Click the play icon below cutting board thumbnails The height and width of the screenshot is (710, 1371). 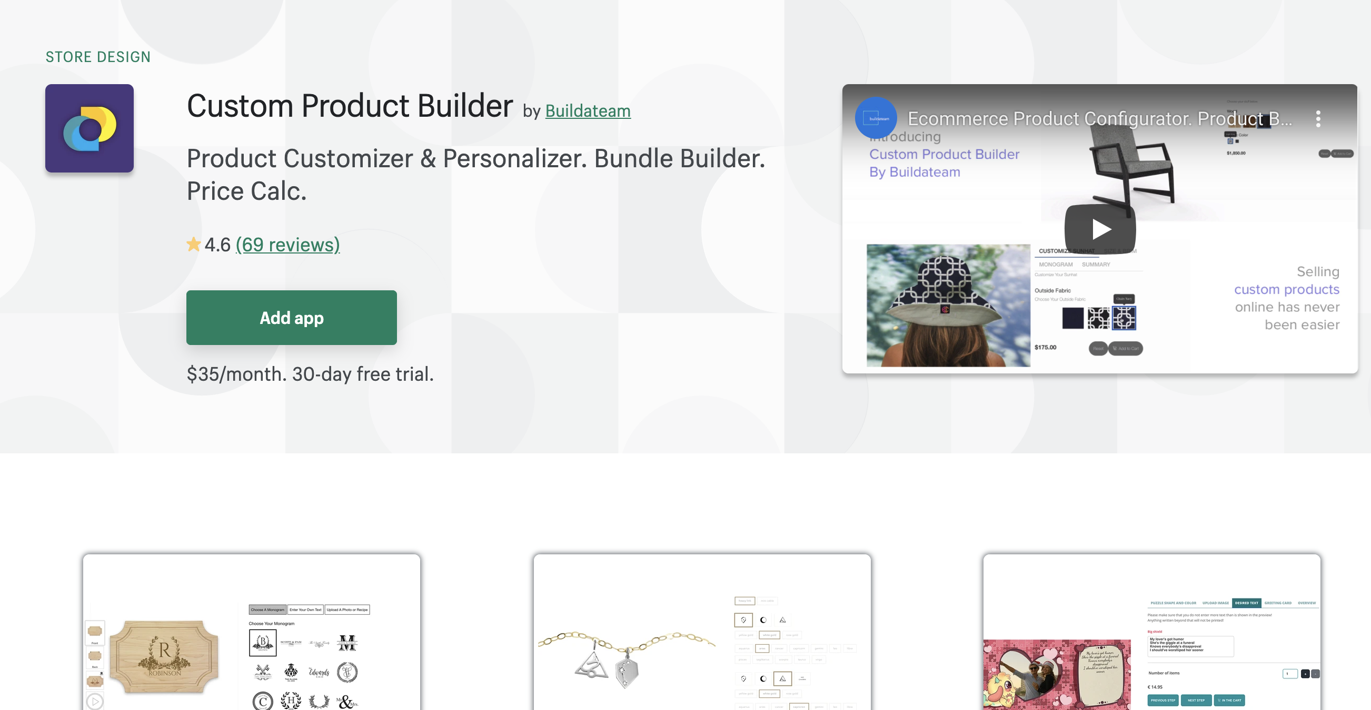pos(95,702)
